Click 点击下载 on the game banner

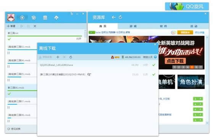tap(175, 61)
